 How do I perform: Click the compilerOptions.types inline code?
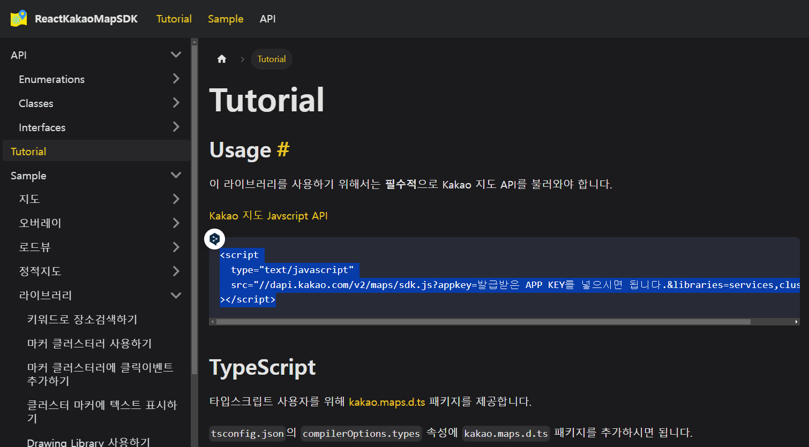[x=361, y=433]
